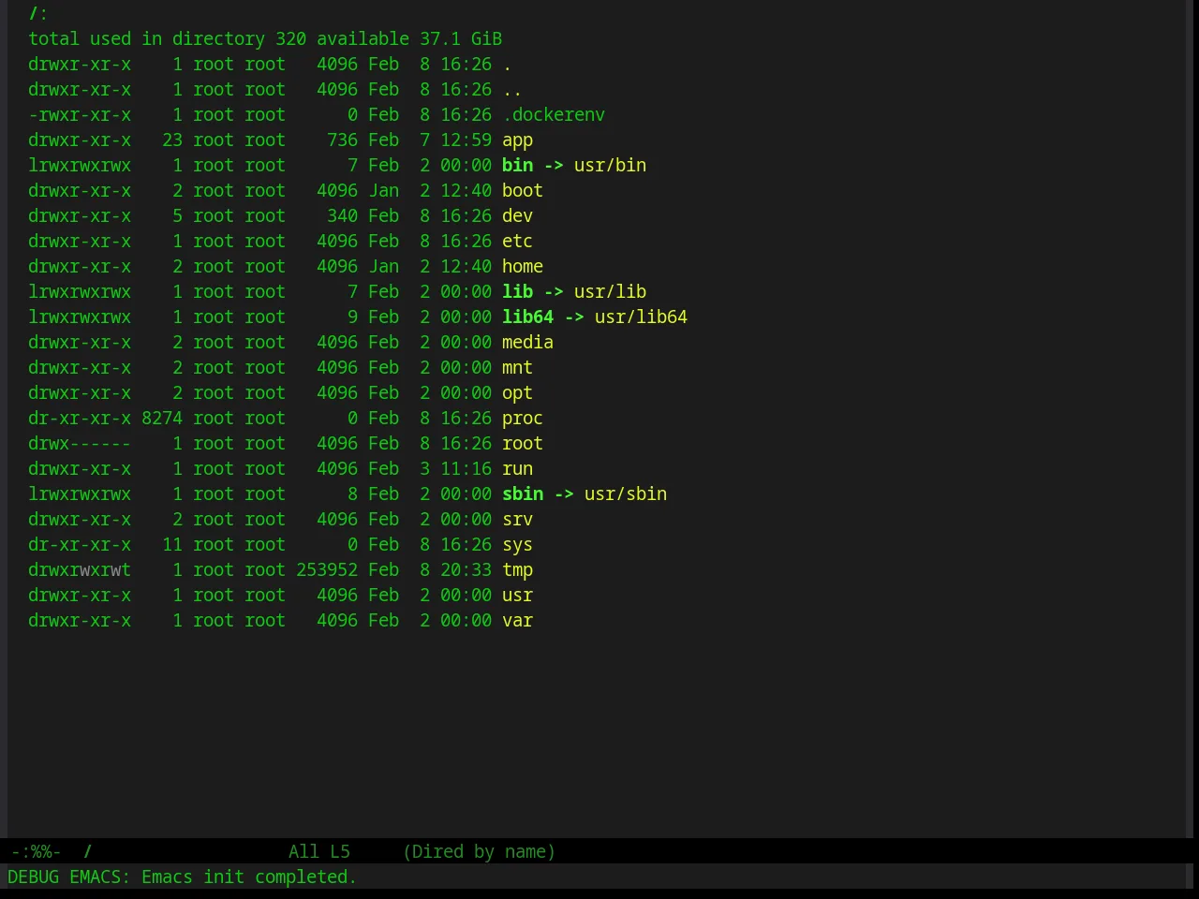This screenshot has height=899, width=1199.
Task: Click the lib64 symlink name
Action: coord(527,317)
